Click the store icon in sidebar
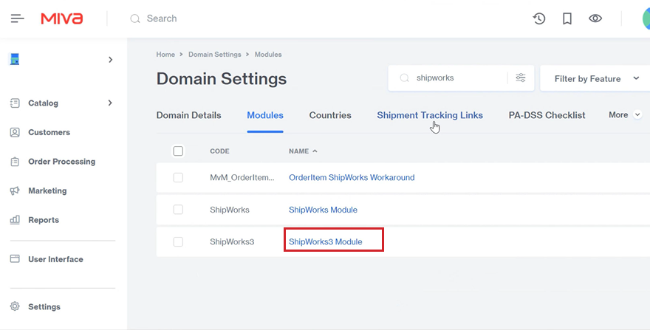 pos(15,59)
